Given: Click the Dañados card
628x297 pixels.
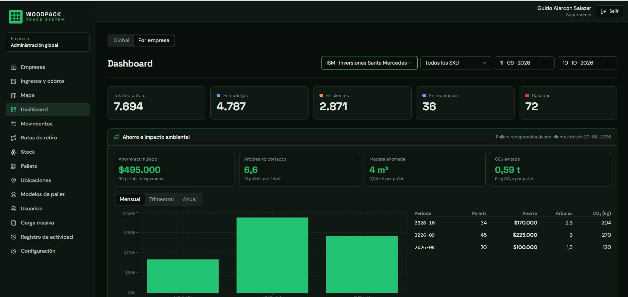Looking at the screenshot, I should 568,103.
